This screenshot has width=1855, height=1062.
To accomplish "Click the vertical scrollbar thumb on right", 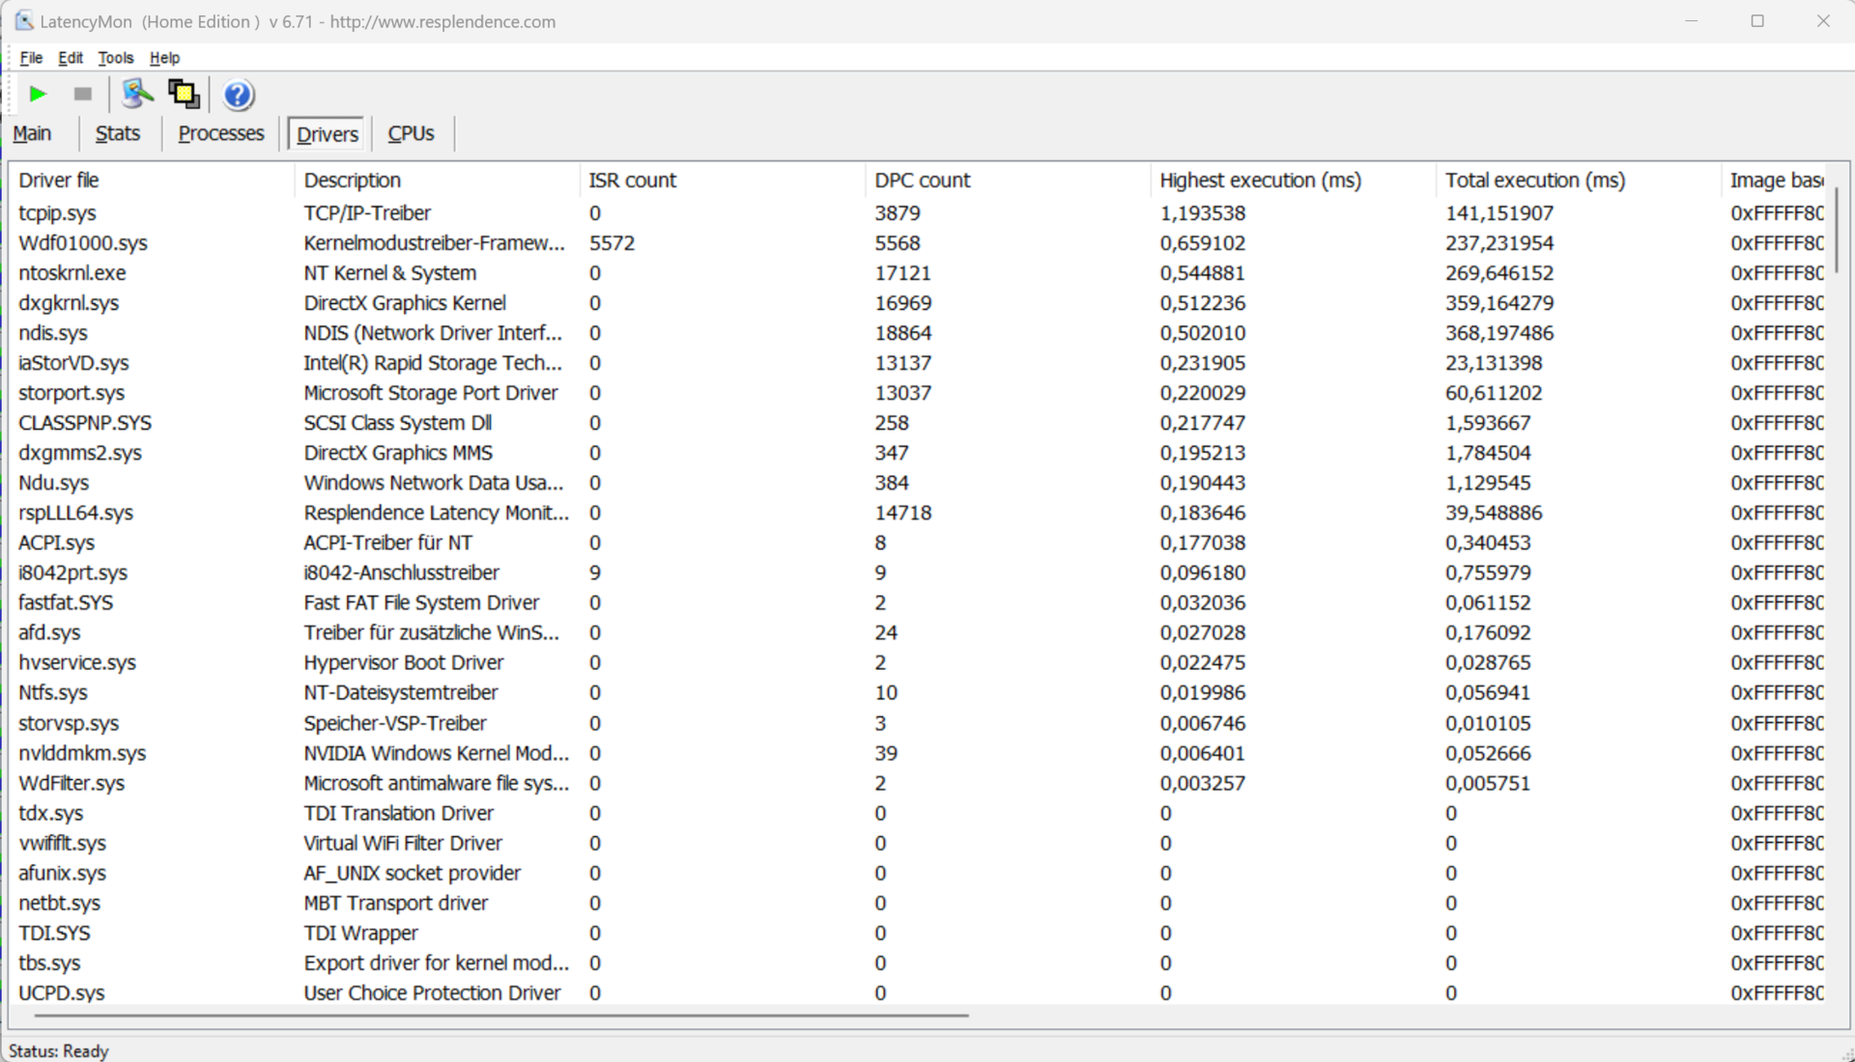I will (x=1836, y=230).
